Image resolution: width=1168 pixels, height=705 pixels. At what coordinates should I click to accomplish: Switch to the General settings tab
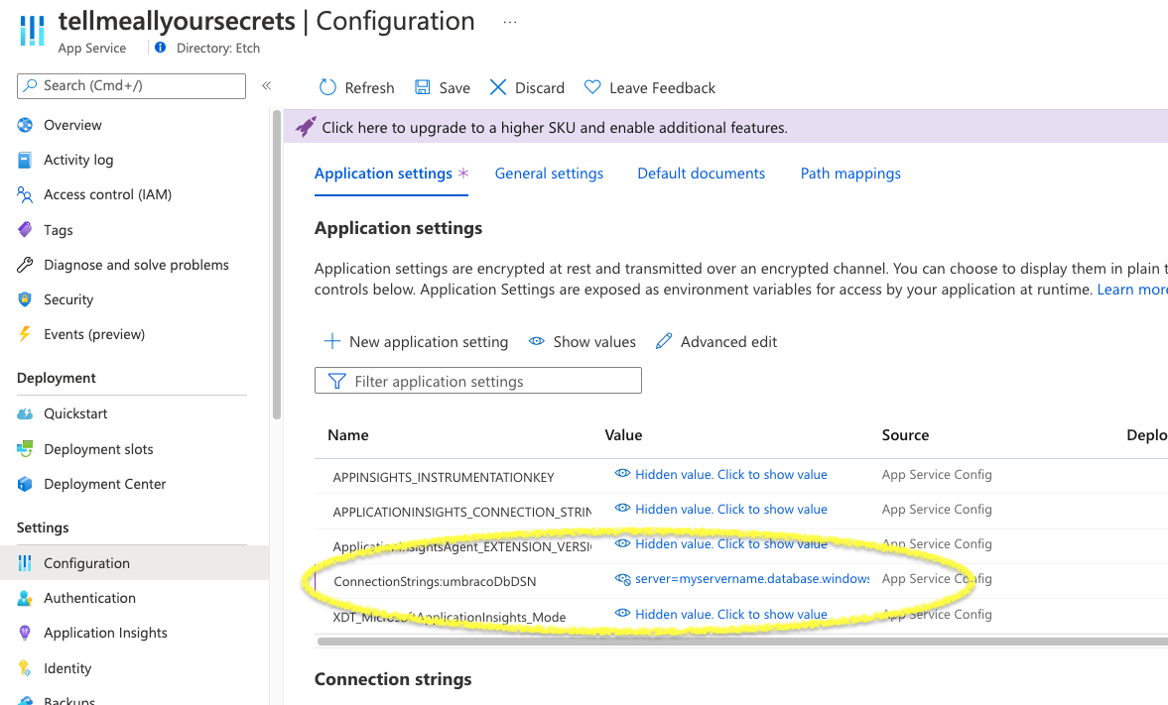549,174
